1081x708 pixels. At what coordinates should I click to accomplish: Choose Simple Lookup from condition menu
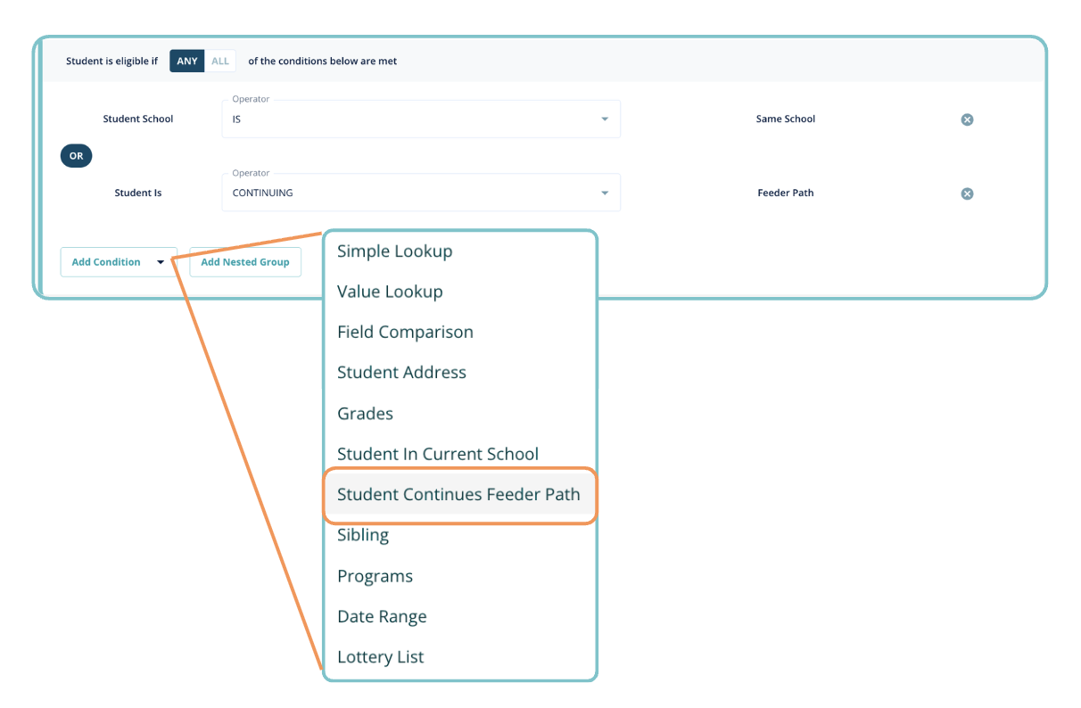coord(395,251)
